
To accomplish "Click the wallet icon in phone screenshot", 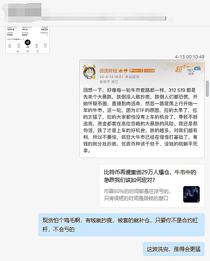I will [x=45, y=45].
